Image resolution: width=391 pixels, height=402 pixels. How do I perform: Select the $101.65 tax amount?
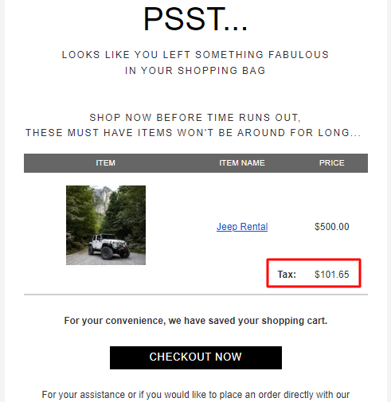click(x=331, y=274)
